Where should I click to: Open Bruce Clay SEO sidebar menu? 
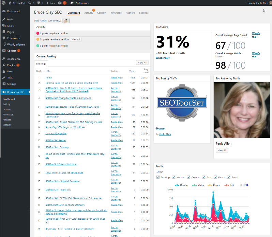click(x=15, y=92)
